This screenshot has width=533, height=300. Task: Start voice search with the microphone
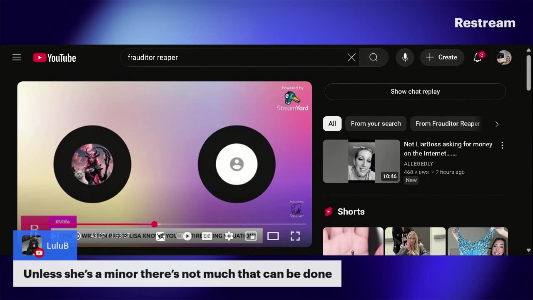click(405, 57)
